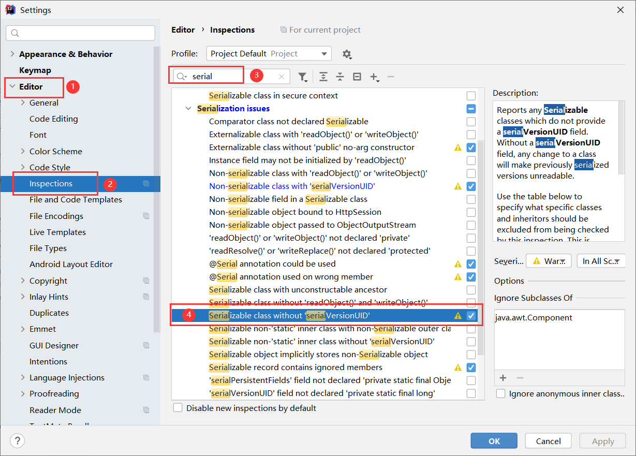Open the Profile Project Default dropdown
This screenshot has height=456, width=636.
pyautogui.click(x=269, y=54)
